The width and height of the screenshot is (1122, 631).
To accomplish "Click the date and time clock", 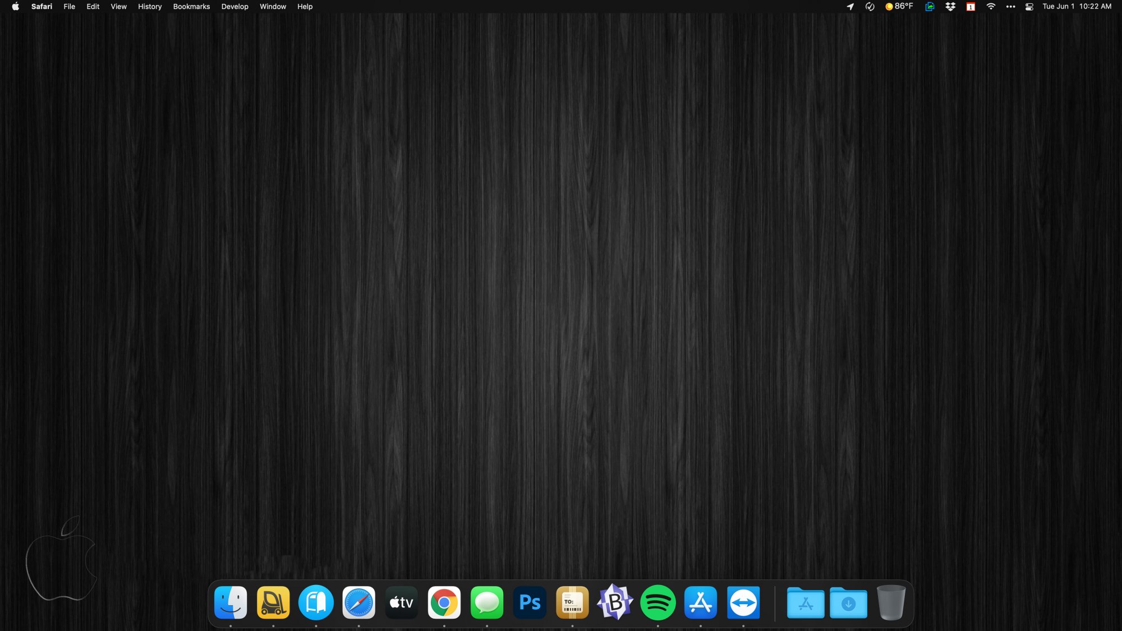I will pyautogui.click(x=1077, y=7).
